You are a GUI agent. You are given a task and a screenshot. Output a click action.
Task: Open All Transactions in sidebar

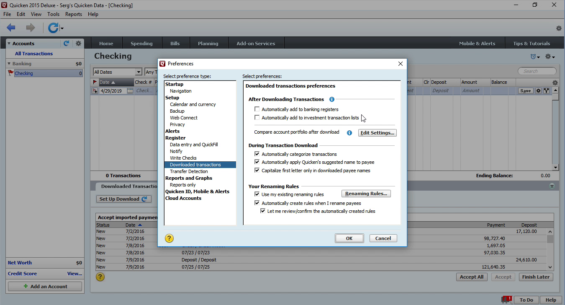(x=34, y=54)
